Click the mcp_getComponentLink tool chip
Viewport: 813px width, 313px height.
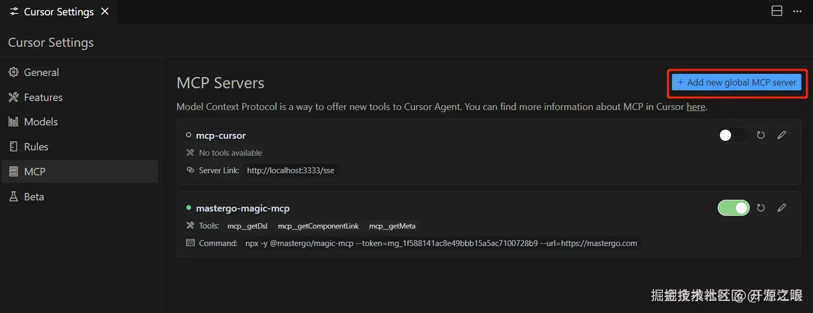[x=318, y=226]
